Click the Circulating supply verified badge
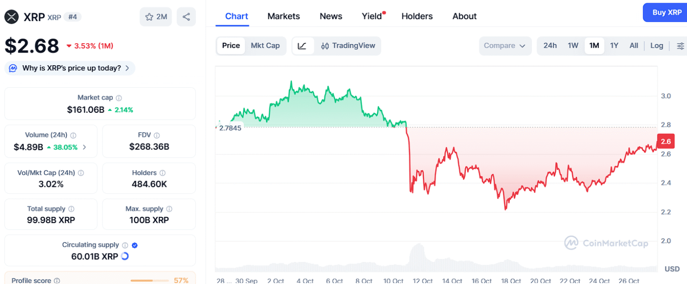Image resolution: width=687 pixels, height=284 pixels. tap(135, 245)
